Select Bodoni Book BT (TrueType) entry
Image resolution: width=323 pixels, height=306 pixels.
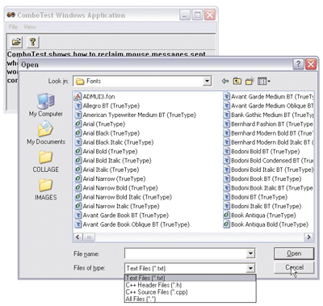coord(262,178)
